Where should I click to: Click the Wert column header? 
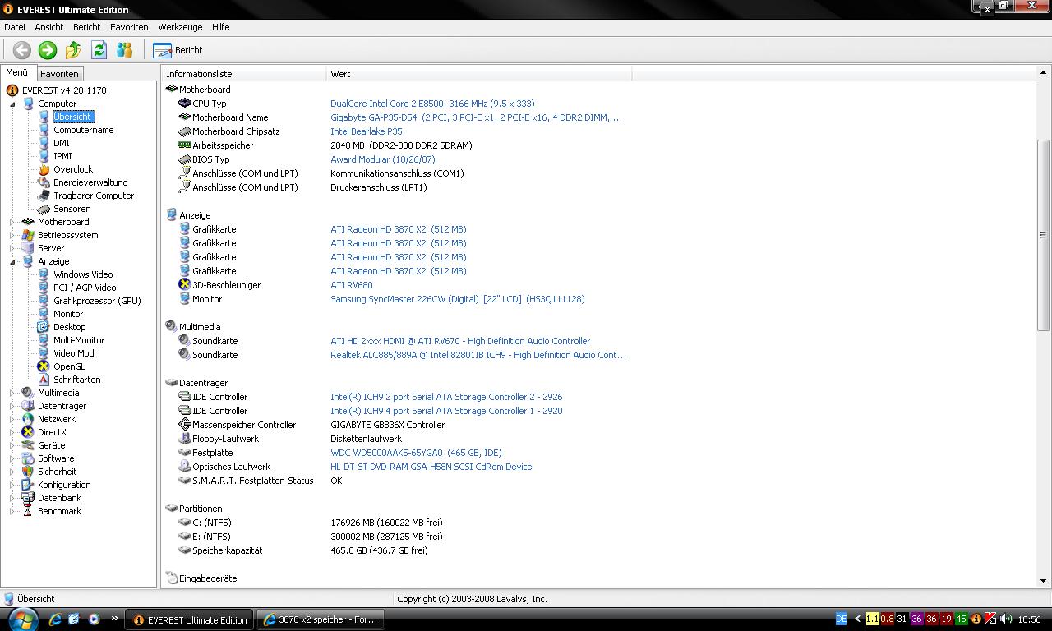pos(479,74)
